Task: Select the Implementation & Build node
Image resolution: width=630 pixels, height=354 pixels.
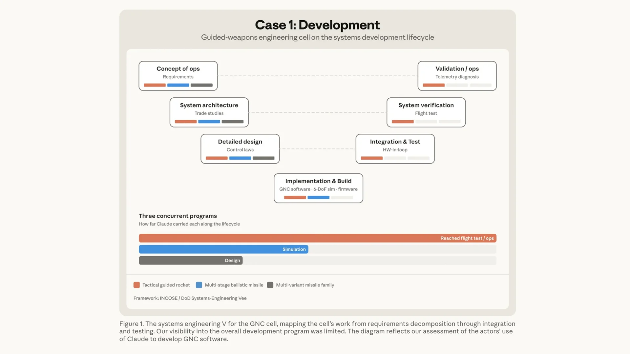Action: coord(318,188)
